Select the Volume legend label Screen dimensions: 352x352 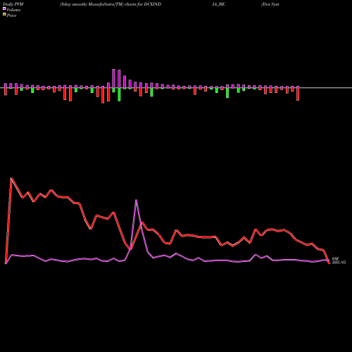(13, 10)
